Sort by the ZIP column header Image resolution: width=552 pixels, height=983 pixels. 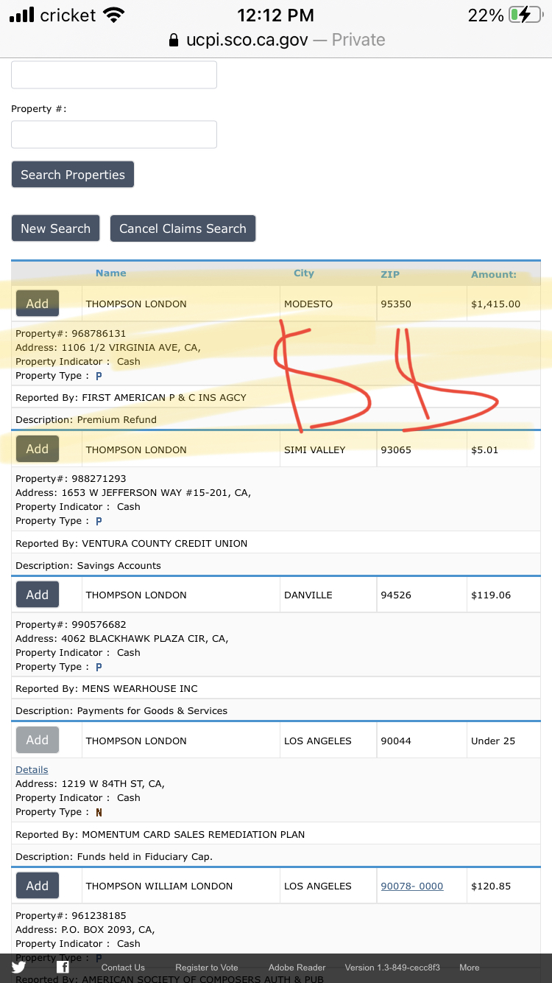[x=390, y=274]
